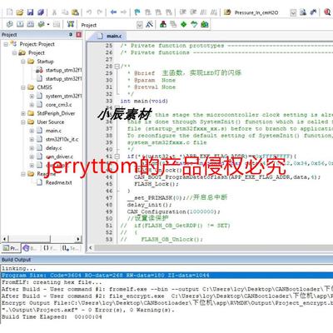The image size is (333, 333).
Task: Expand the StdPeriph_Driver folder
Action: click(x=23, y=113)
